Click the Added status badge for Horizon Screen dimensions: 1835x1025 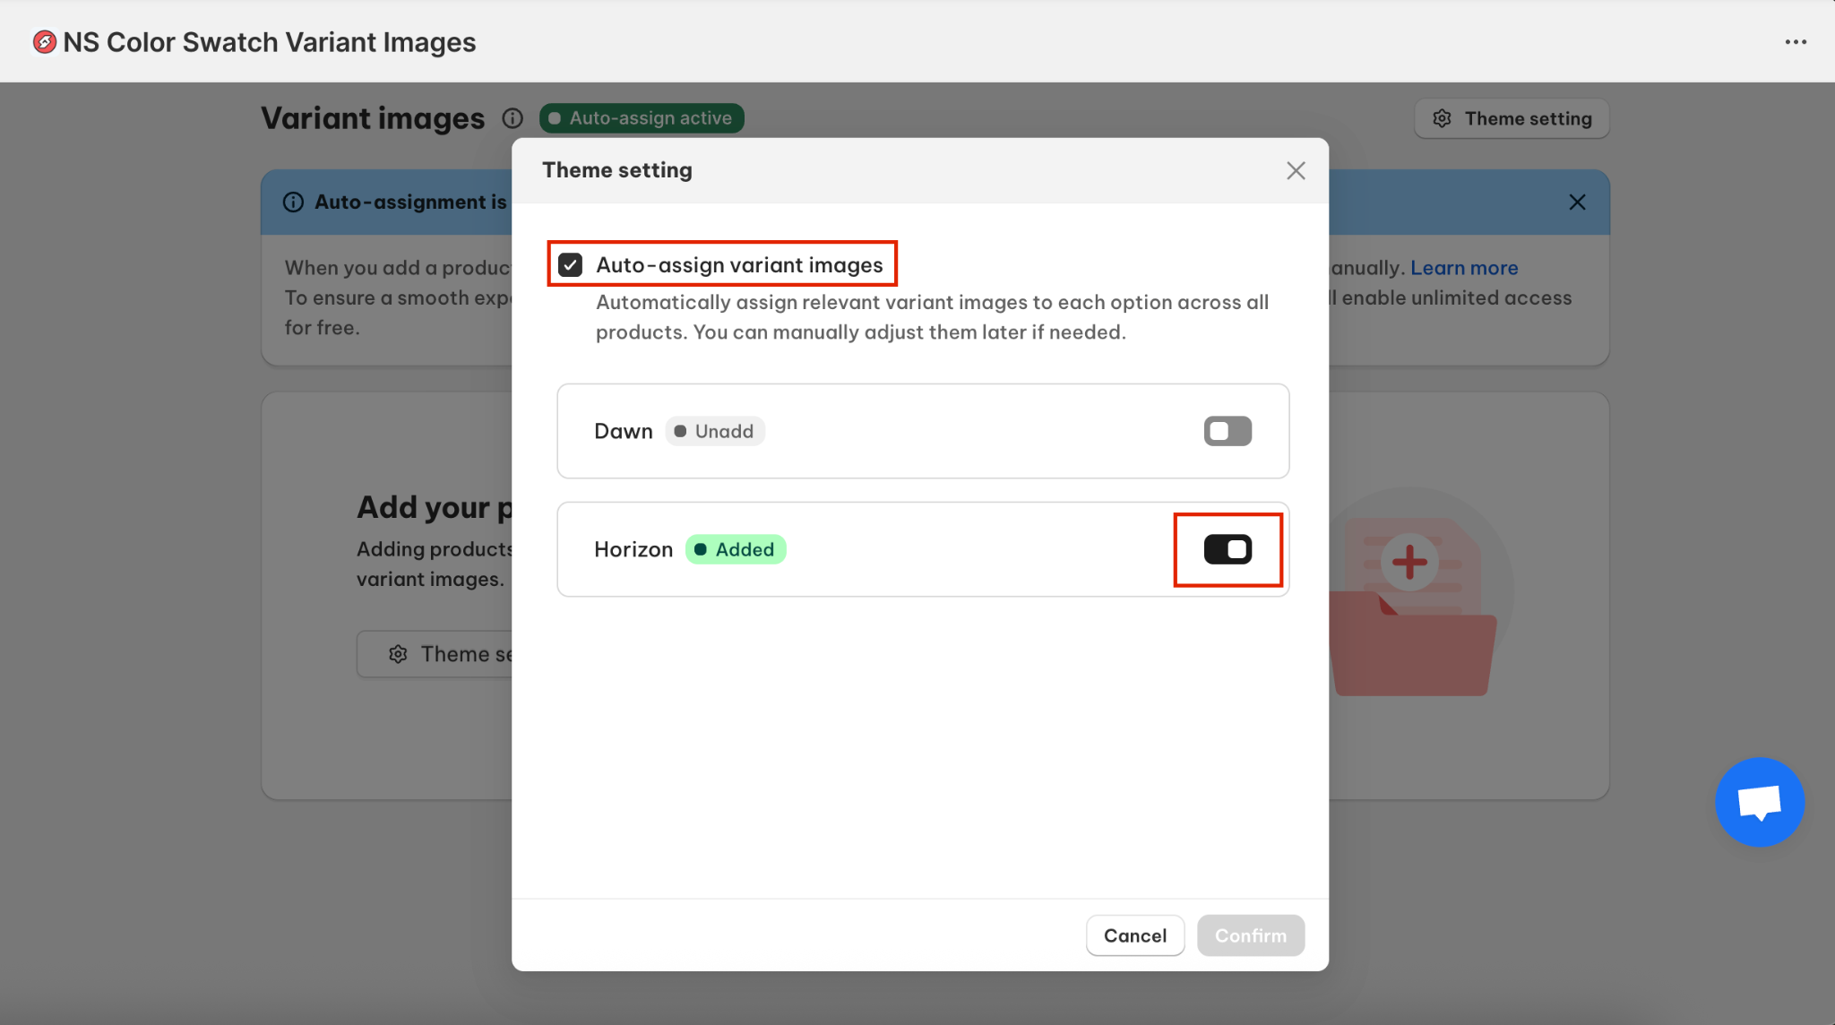[736, 549]
